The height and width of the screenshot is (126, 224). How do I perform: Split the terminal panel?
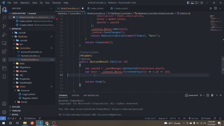(x=208, y=95)
